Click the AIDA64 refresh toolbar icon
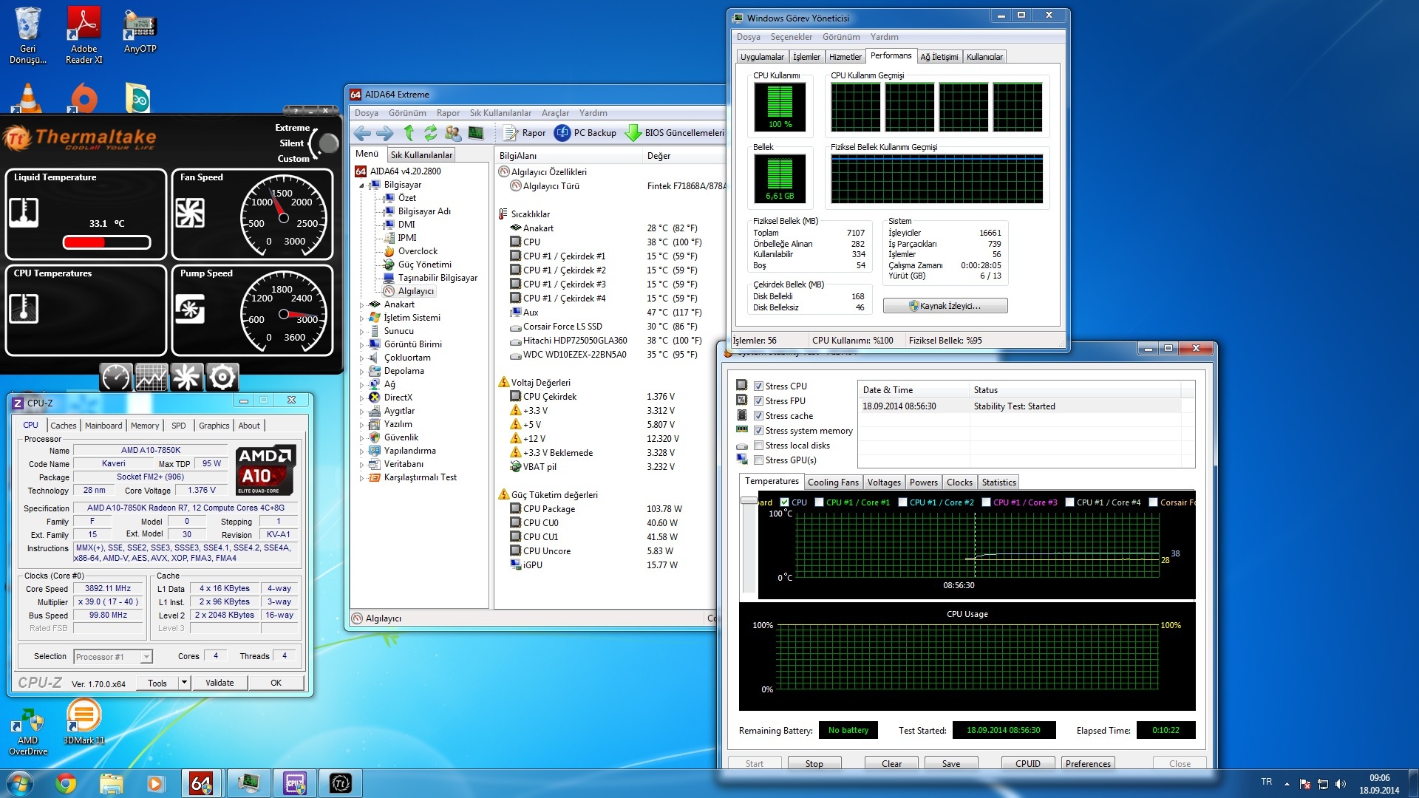The height and width of the screenshot is (798, 1419). click(x=430, y=133)
